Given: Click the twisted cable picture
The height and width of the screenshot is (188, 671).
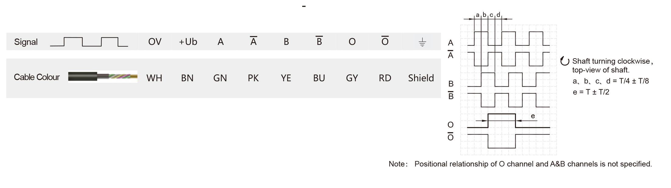Looking at the screenshot, I should (x=103, y=77).
